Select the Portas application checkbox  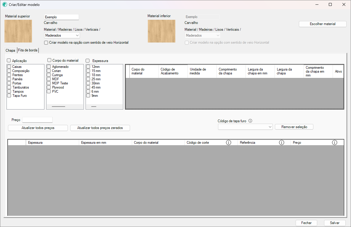point(9,83)
